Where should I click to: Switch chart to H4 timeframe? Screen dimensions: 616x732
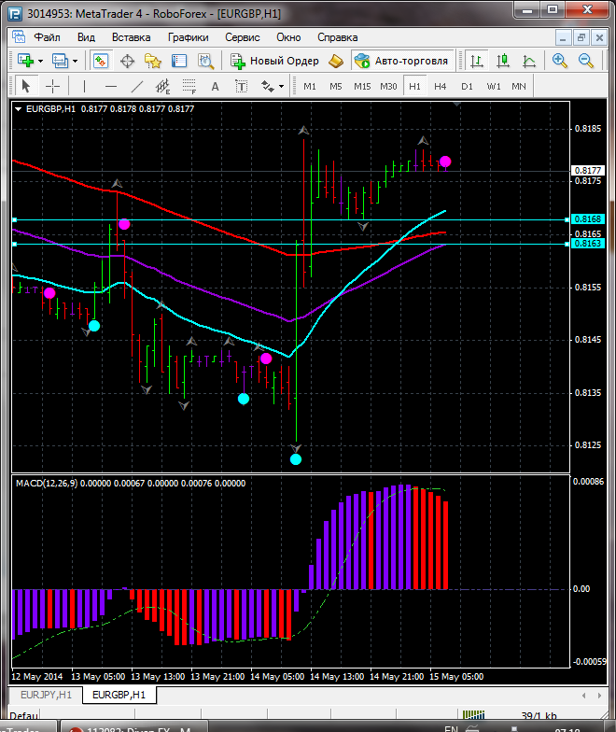coord(441,86)
